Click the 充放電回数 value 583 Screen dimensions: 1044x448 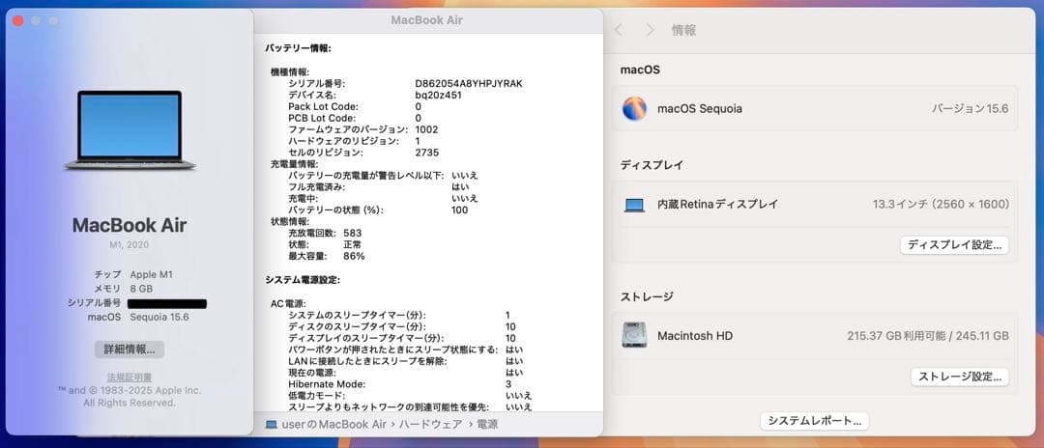point(353,234)
